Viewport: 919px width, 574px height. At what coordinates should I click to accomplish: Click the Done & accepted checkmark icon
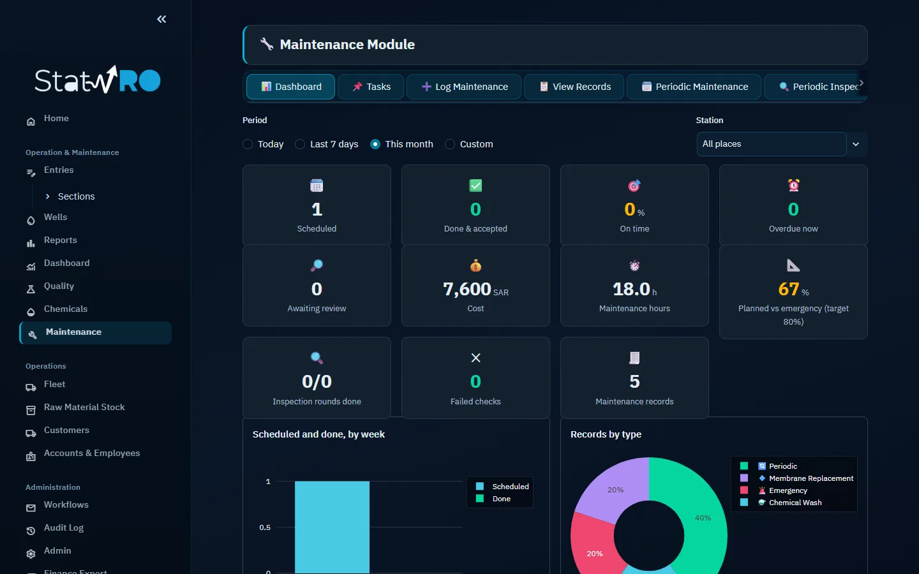(475, 186)
